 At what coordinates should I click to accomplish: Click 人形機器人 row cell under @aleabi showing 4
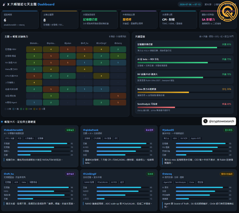[x=34, y=83]
